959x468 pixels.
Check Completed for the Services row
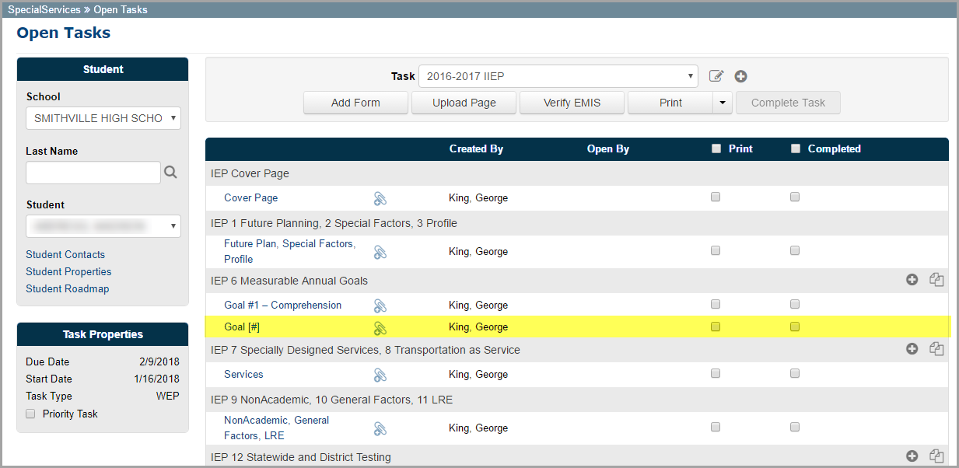pyautogui.click(x=795, y=373)
